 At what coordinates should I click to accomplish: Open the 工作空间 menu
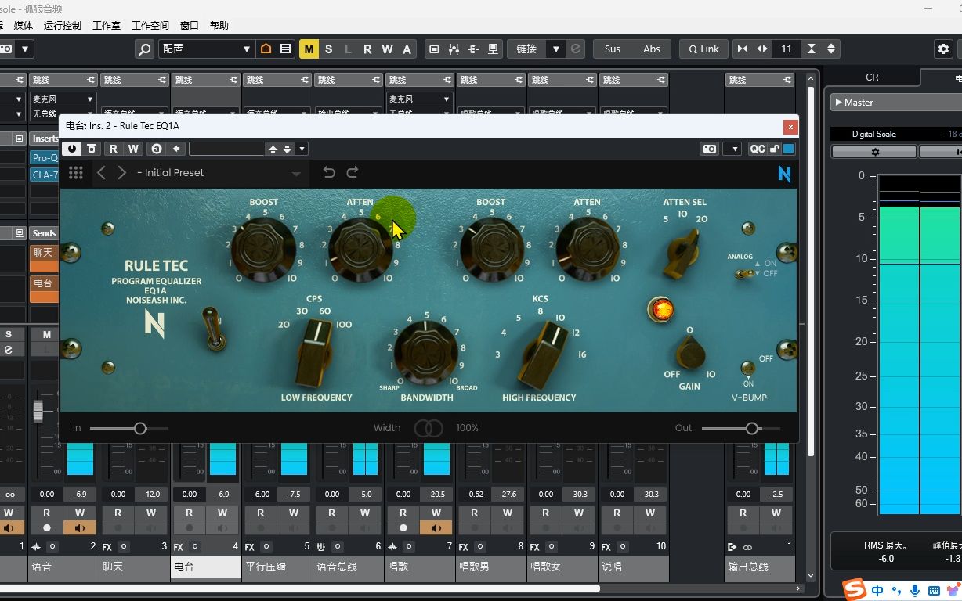click(x=150, y=26)
